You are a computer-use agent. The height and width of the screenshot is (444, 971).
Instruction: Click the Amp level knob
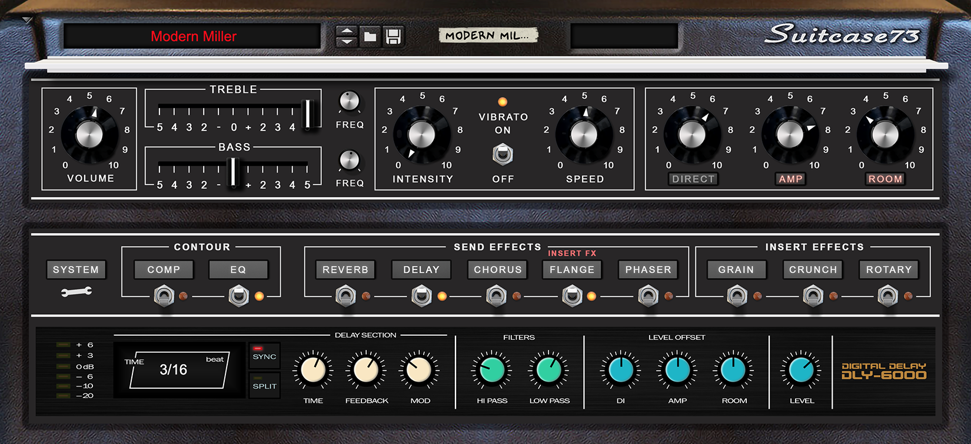click(x=790, y=135)
